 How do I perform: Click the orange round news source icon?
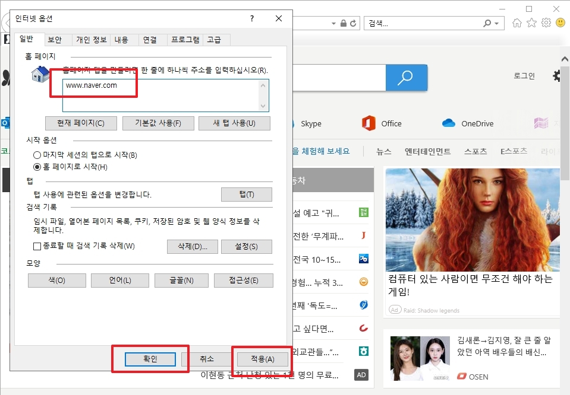point(364,282)
